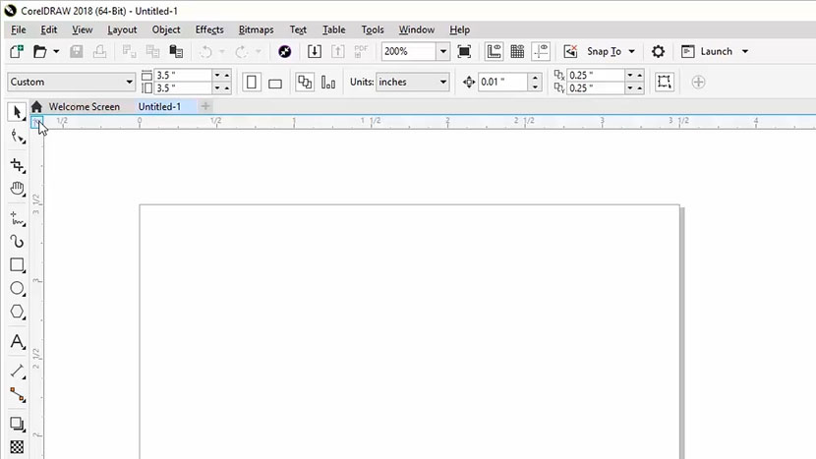Select the Polygon tool
The height and width of the screenshot is (459, 816).
(17, 313)
